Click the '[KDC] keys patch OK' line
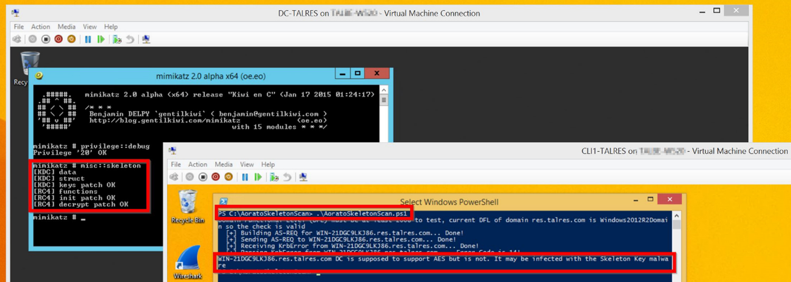Image resolution: width=791 pixels, height=282 pixels. point(74,185)
